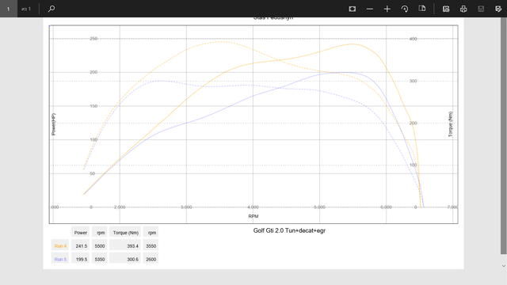Click the page number input box
507x285 pixels.
click(x=9, y=9)
